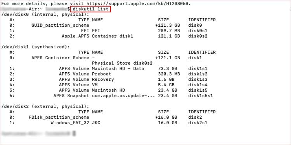Click the com.apple.os.update snapshot name
The image size is (291, 145).
click(123, 96)
